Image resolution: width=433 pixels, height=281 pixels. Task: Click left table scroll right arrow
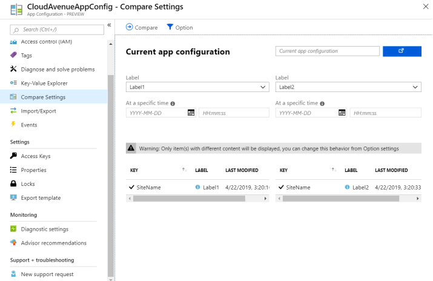[x=265, y=199]
